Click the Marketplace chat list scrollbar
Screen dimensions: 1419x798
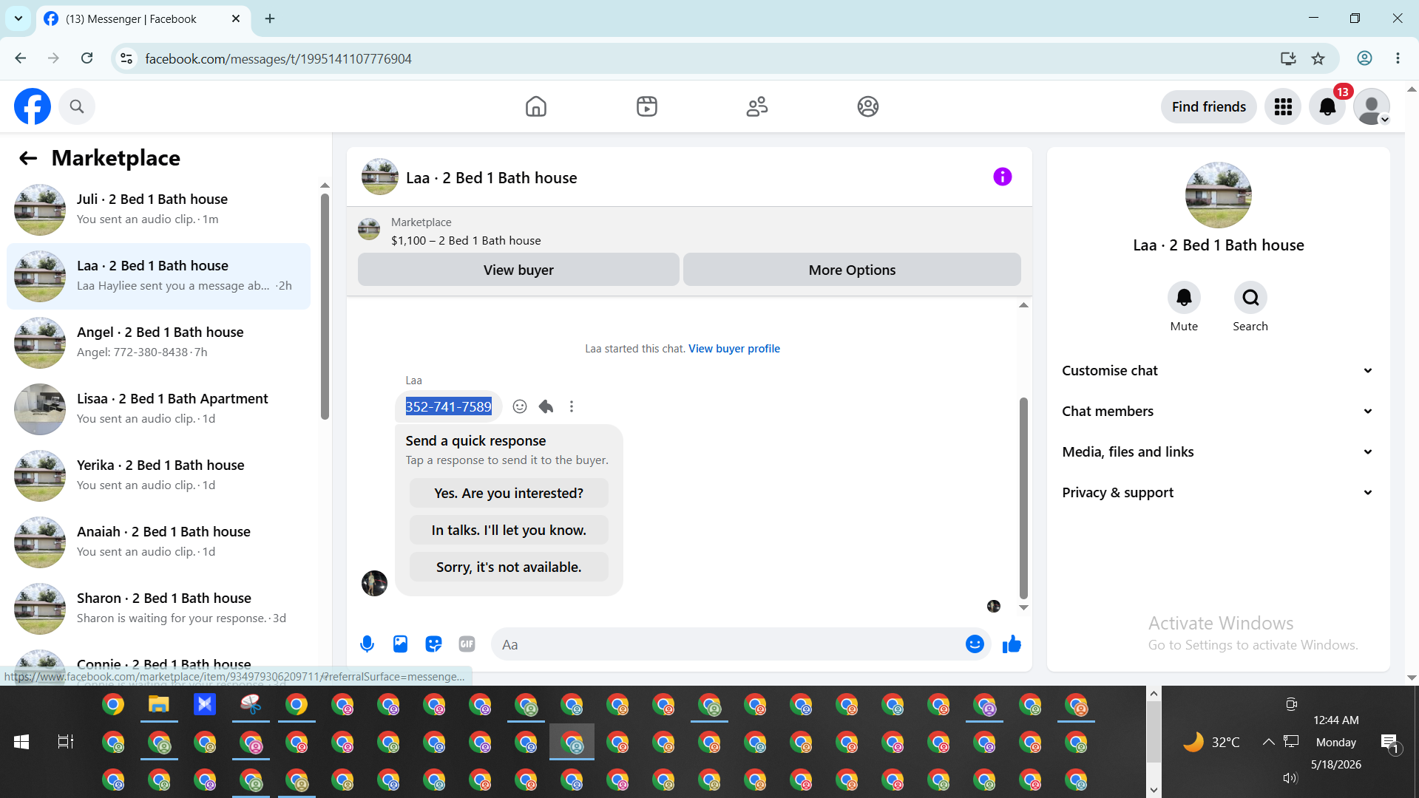pyautogui.click(x=325, y=307)
